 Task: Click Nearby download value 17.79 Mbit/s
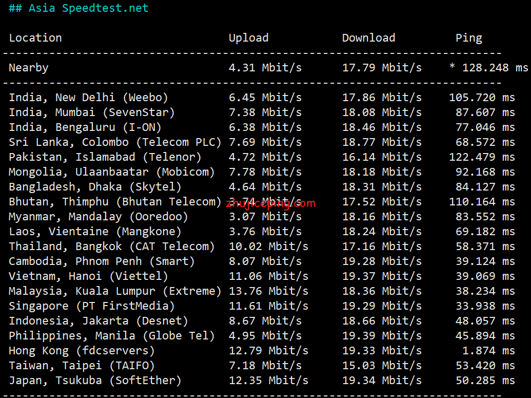click(x=382, y=67)
